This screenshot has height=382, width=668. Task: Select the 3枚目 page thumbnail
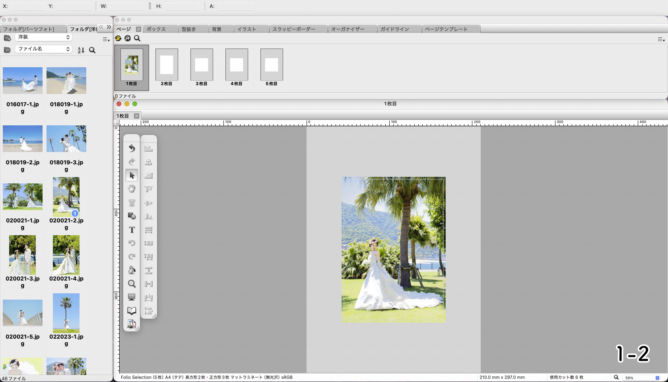202,65
